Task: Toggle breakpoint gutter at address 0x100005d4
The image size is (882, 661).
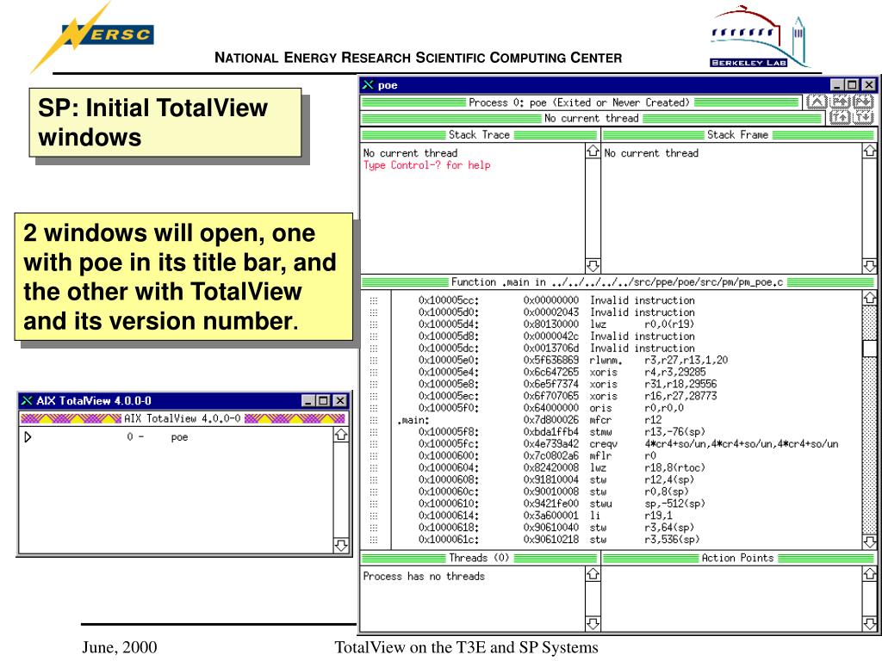Action: 374,324
